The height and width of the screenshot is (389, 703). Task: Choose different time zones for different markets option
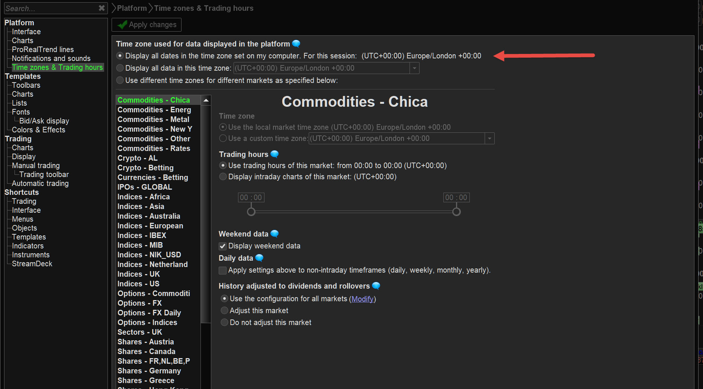coord(120,80)
